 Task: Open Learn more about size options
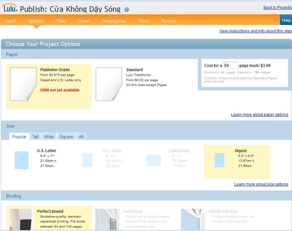(261, 184)
